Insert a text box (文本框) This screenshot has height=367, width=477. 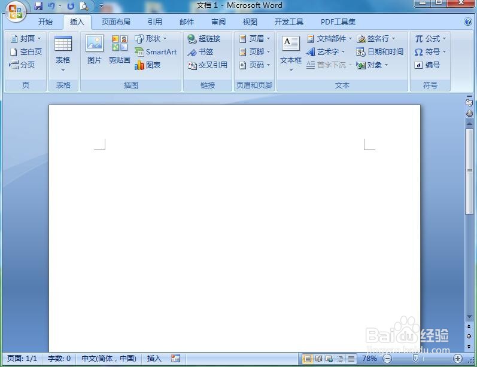pyautogui.click(x=291, y=54)
